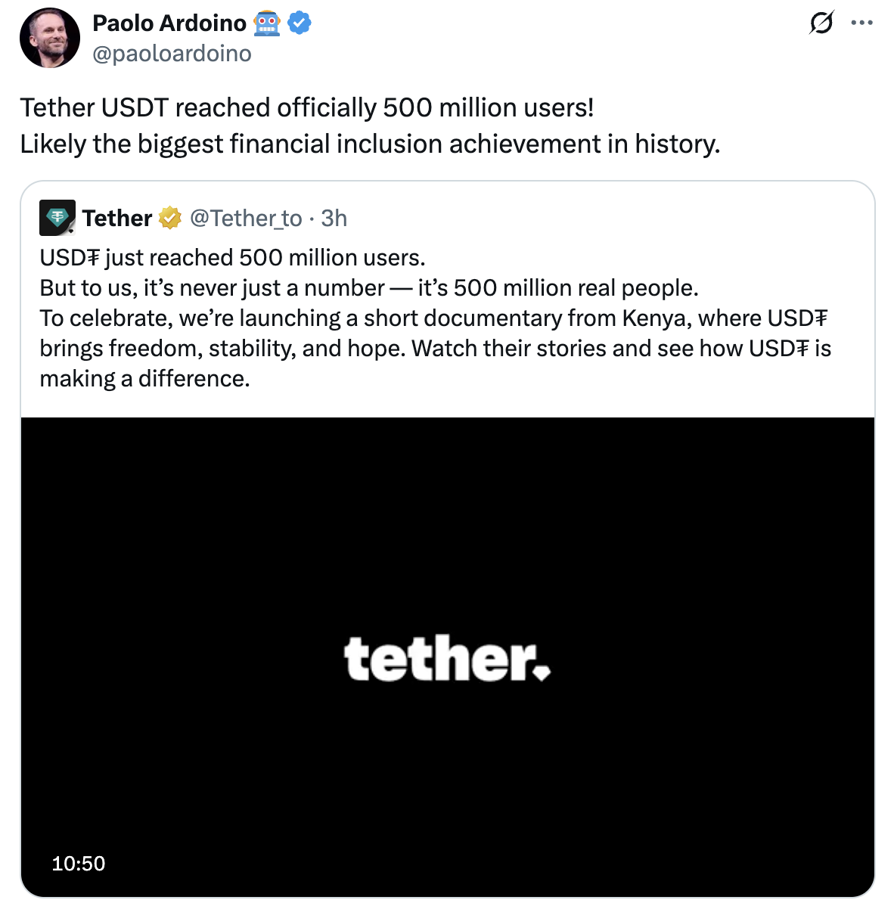Open the Tether display name in the quote
Viewport: 894px width, 903px height.
(x=117, y=218)
